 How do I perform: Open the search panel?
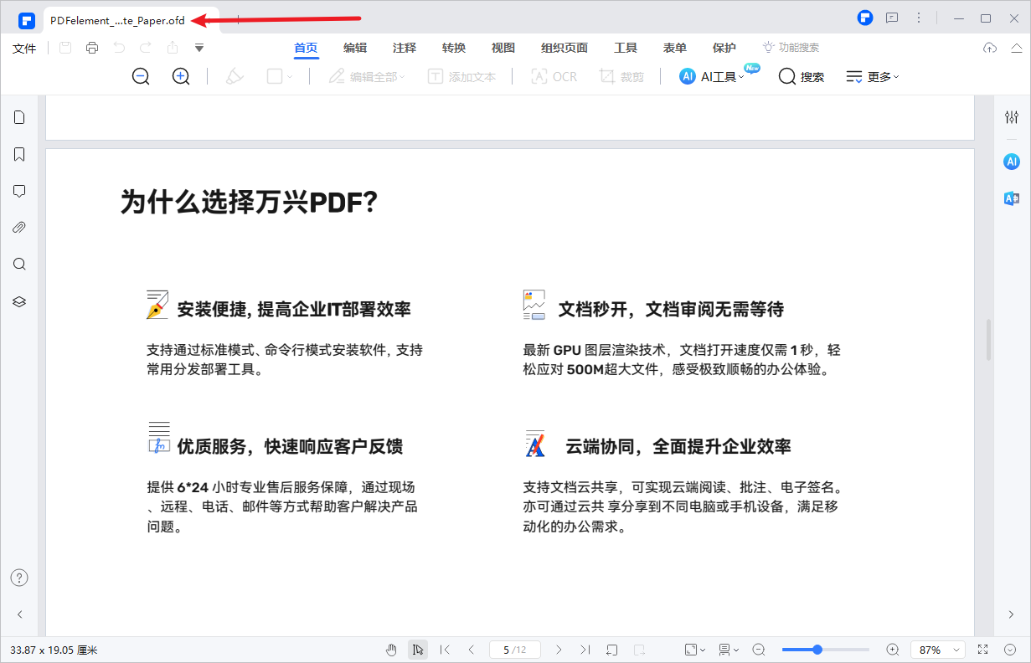point(18,264)
